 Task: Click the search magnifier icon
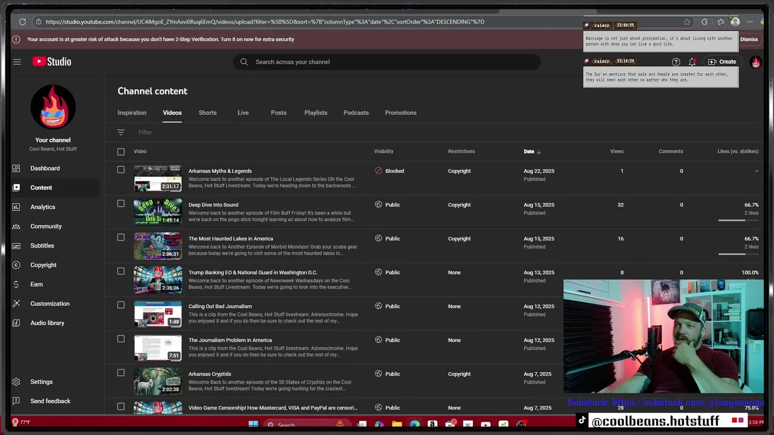tap(244, 62)
